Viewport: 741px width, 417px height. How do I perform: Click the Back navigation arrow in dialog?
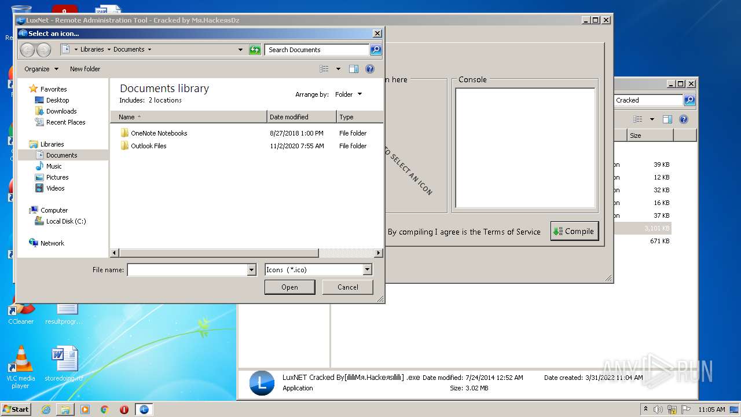point(27,50)
